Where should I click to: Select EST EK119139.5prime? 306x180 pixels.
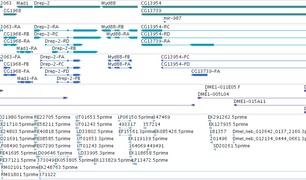(x=130, y=142)
